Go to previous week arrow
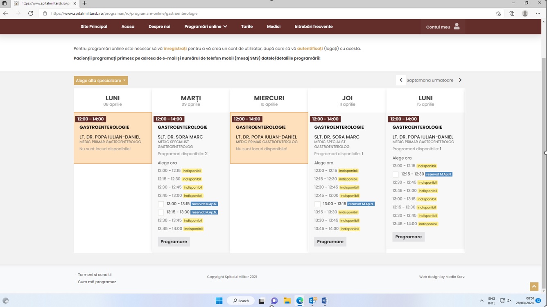This screenshot has width=547, height=307. [401, 80]
